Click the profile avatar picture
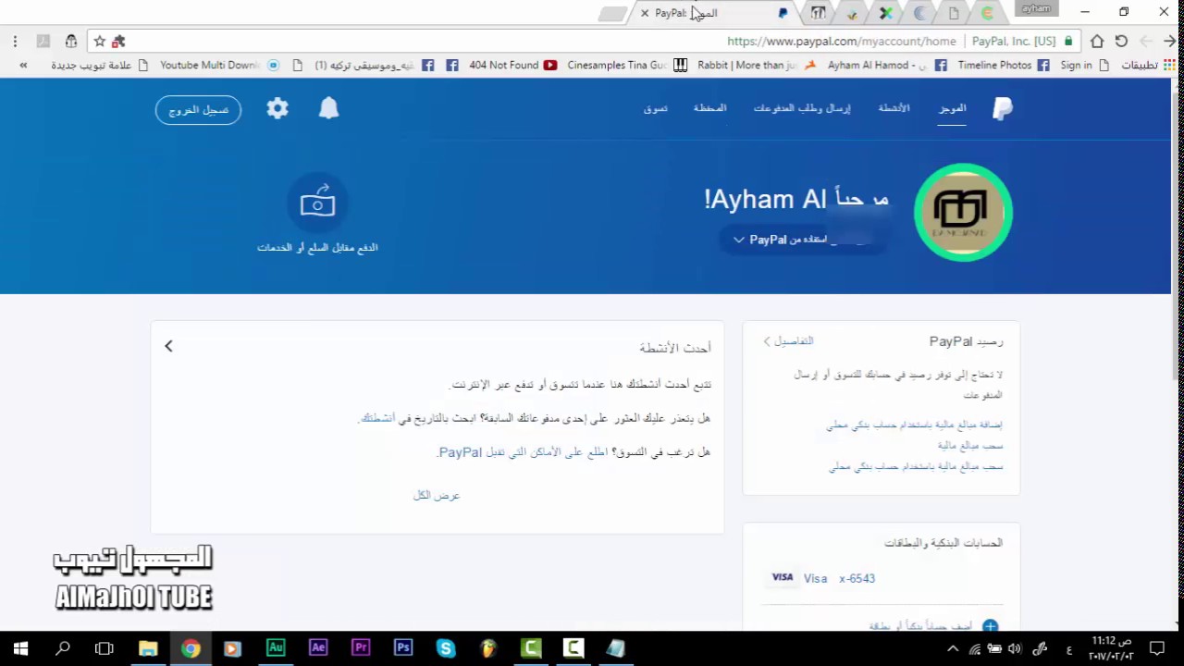 pos(963,212)
